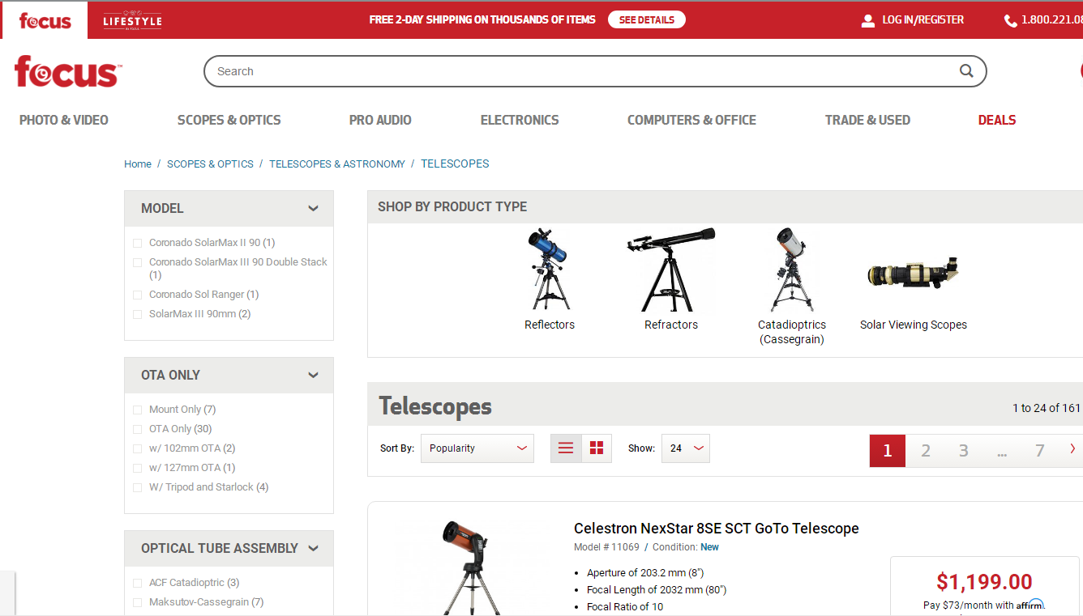
Task: Go to page 1 of results
Action: tap(888, 451)
